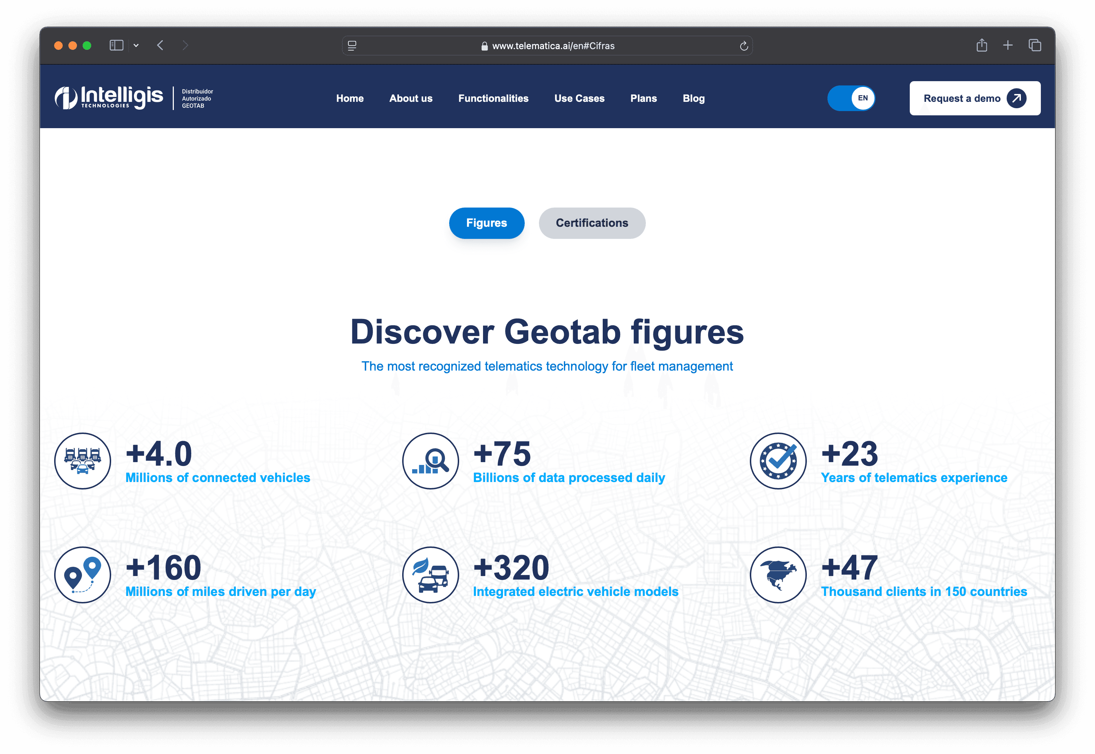This screenshot has height=754, width=1095.
Task: Open the Functionalities menu
Action: coord(493,98)
